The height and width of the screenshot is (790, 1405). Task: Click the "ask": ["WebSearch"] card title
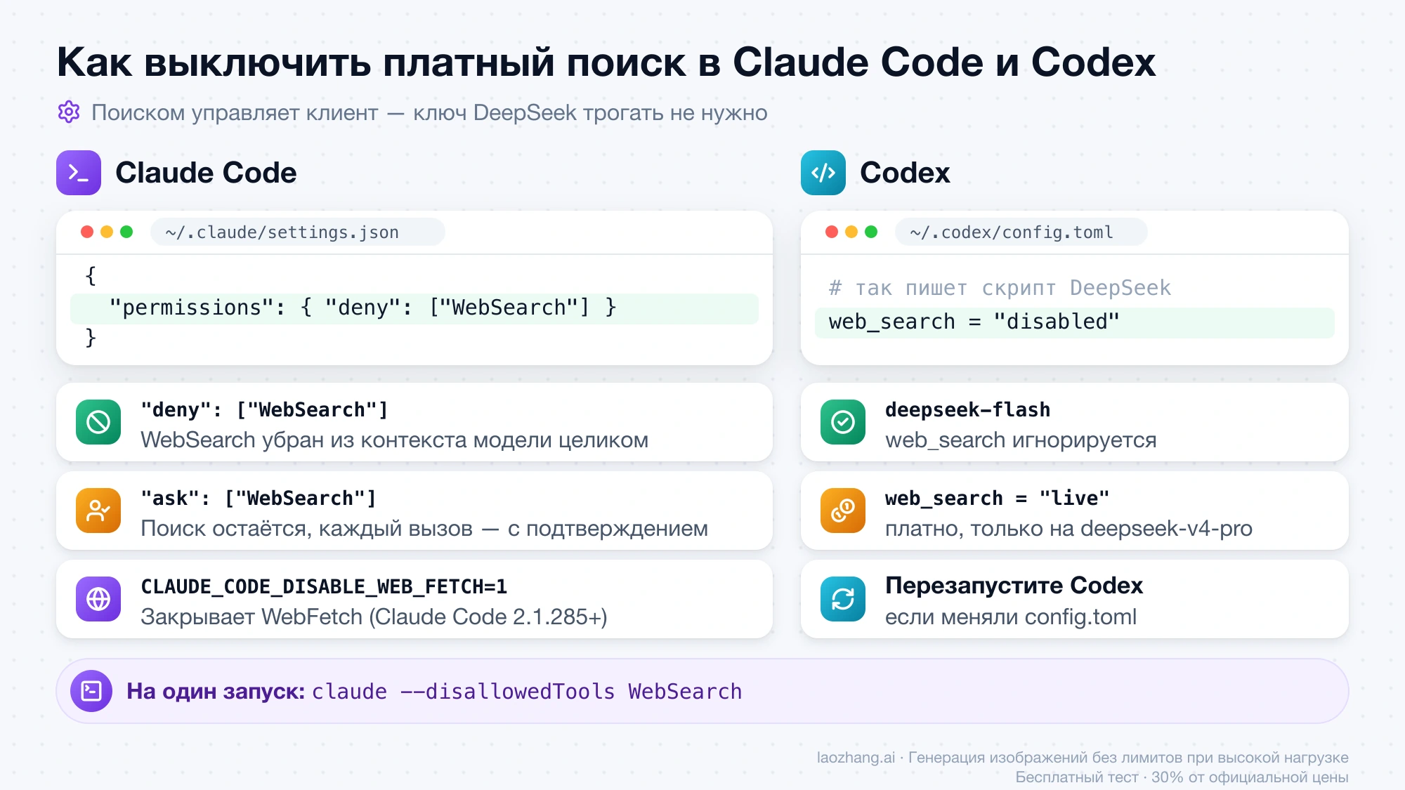point(259,499)
